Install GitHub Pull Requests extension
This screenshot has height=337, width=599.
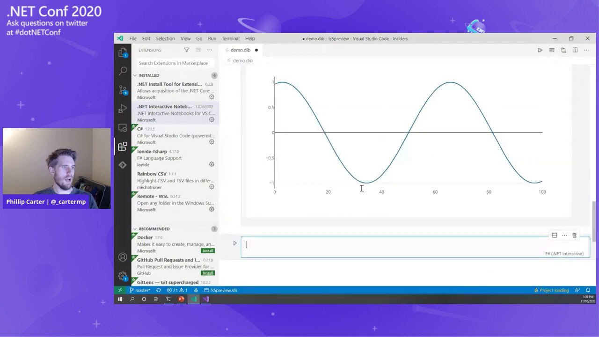pos(208,273)
